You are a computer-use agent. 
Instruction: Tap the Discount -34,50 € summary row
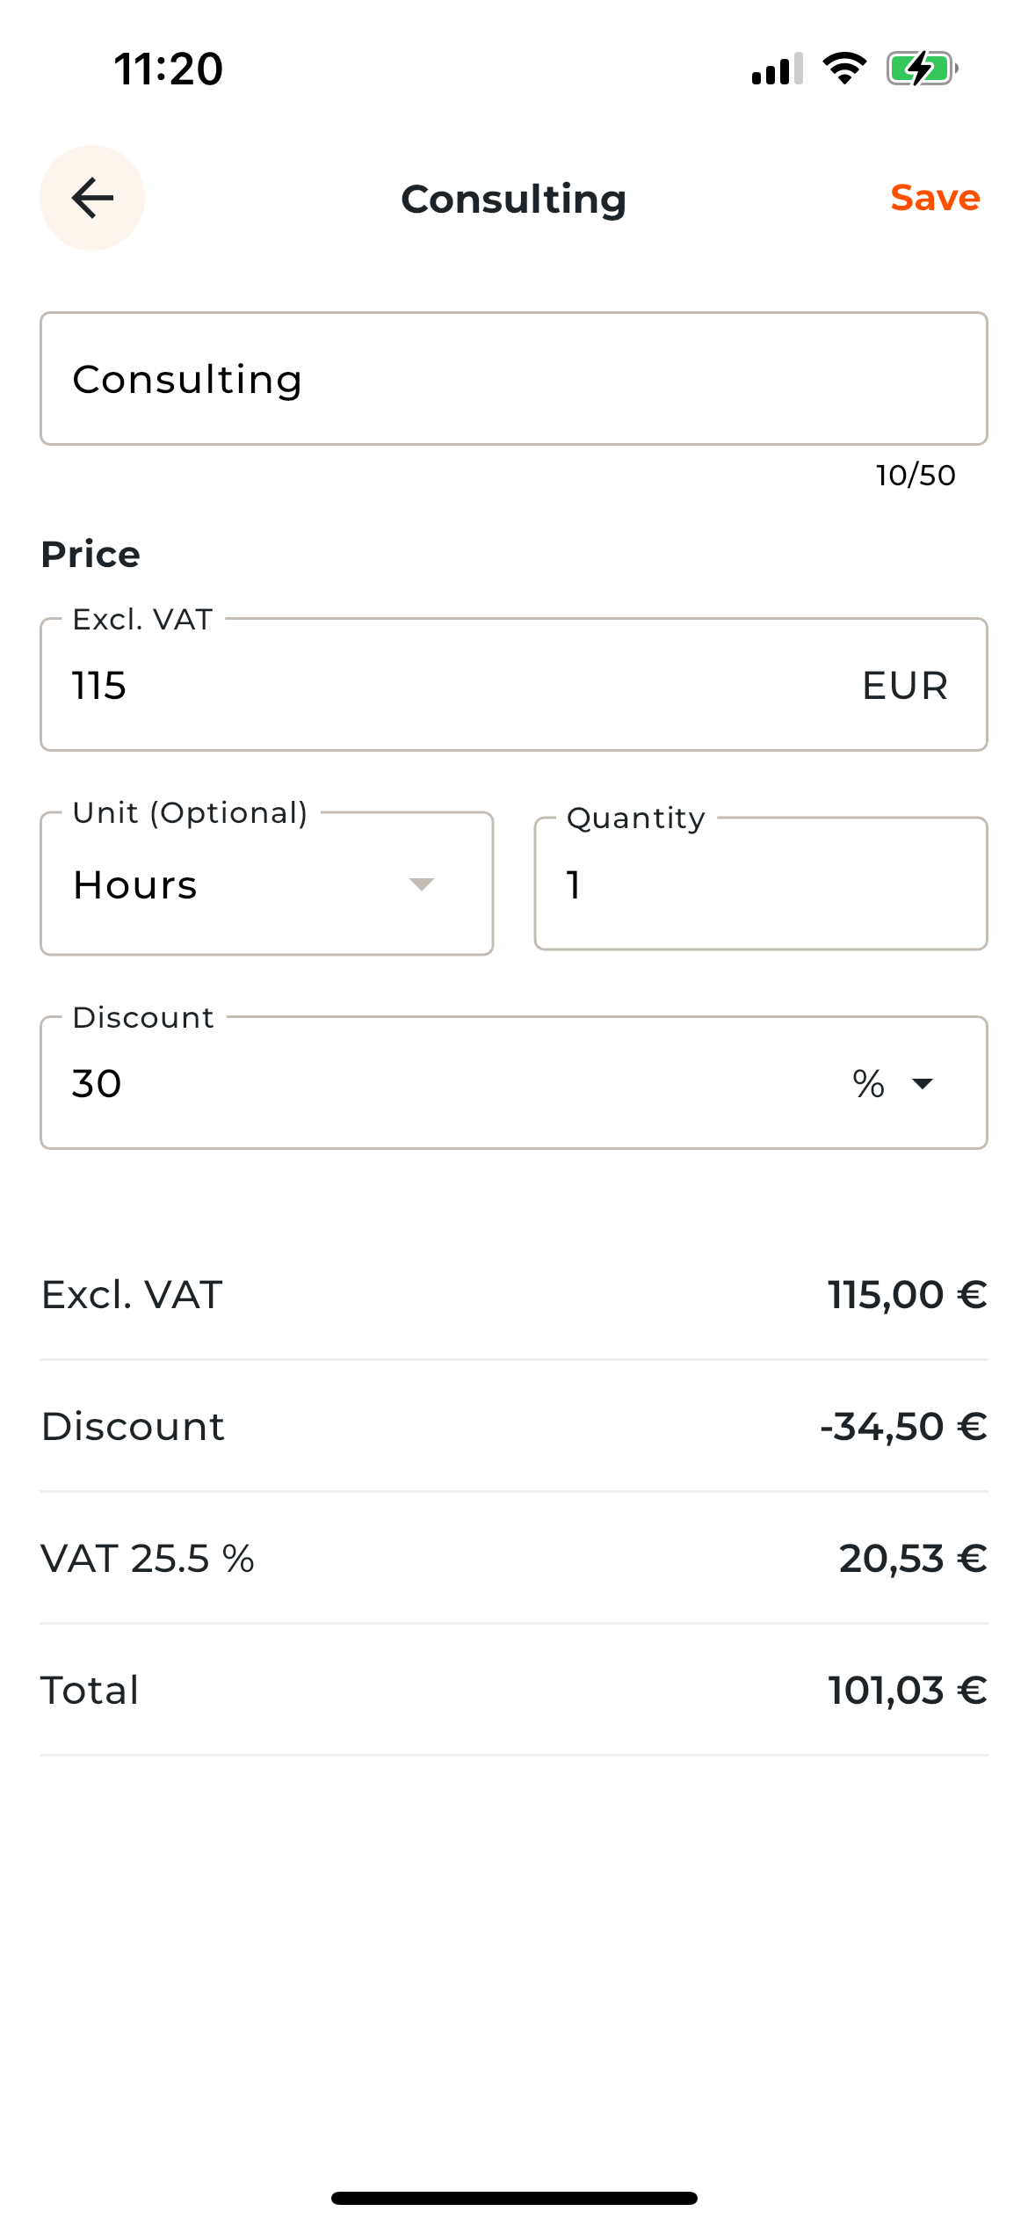pyautogui.click(x=513, y=1427)
